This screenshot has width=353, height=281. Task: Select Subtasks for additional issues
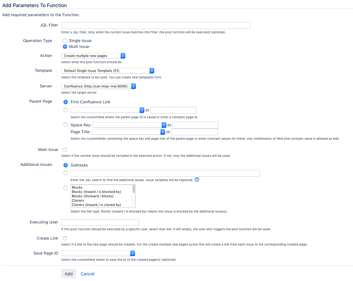click(66, 165)
